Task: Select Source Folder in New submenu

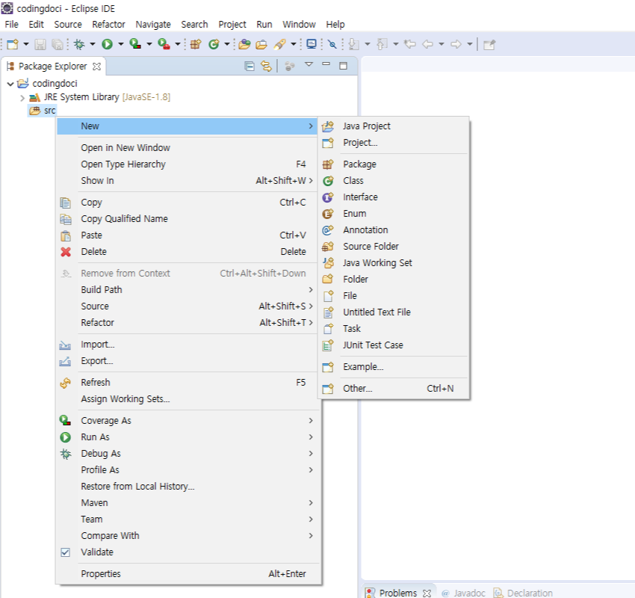Action: [394, 247]
